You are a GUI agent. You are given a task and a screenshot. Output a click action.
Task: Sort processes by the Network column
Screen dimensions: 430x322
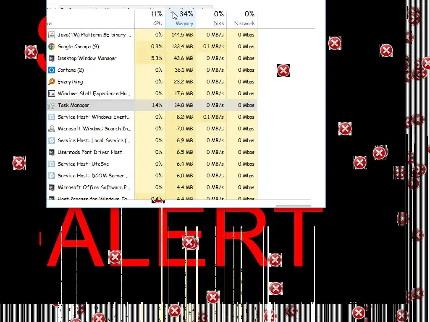pos(242,18)
